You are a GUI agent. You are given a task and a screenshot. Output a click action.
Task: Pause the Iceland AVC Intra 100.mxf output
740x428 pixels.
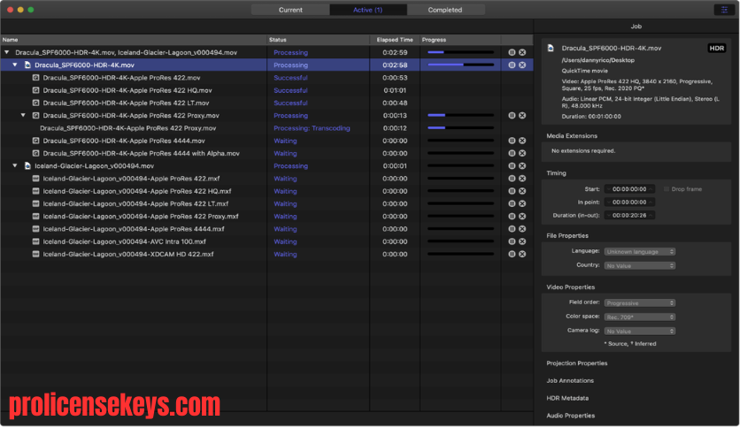point(512,241)
